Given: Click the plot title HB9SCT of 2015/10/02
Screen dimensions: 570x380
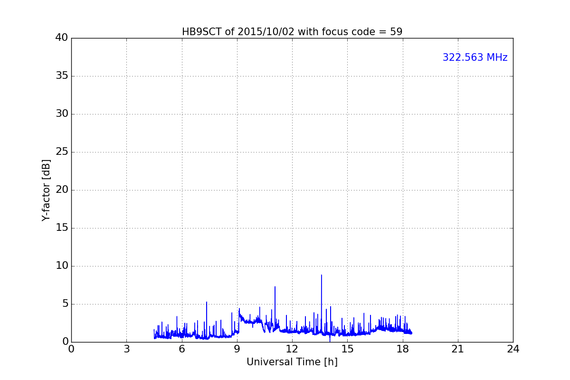Looking at the screenshot, I should (x=292, y=32).
